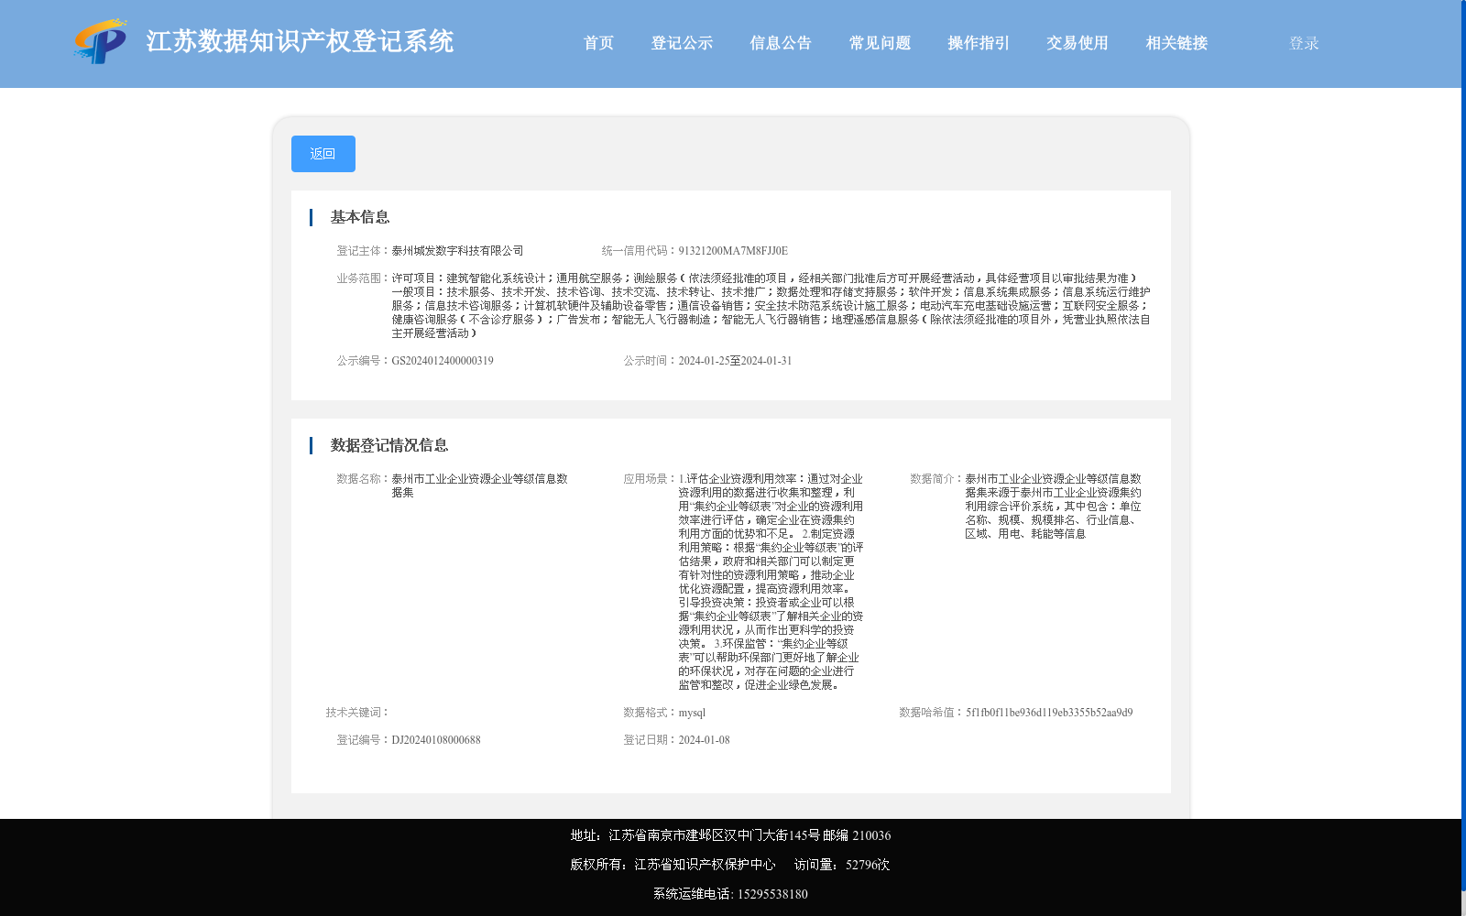Select publication period 2024-01-25至2024-01-31
Image resolution: width=1466 pixels, height=916 pixels.
pos(735,361)
